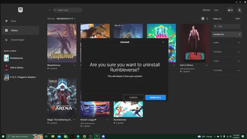The width and height of the screenshot is (247, 139).
Task: Expand the Types filter section
Action: [x=227, y=61]
